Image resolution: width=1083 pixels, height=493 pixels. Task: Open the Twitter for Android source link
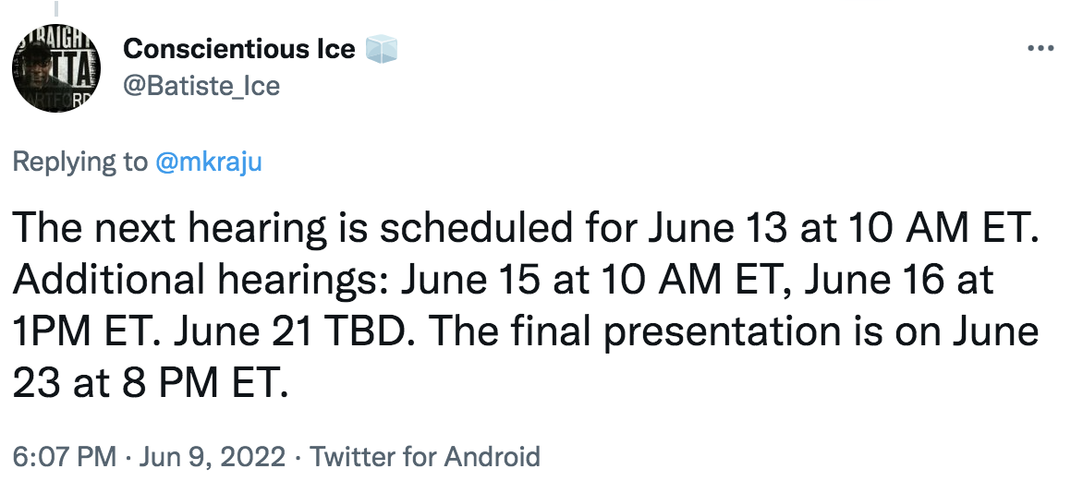[424, 456]
